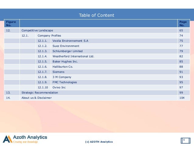Click the 'Ovivo Inc' entry

click(59, 87)
